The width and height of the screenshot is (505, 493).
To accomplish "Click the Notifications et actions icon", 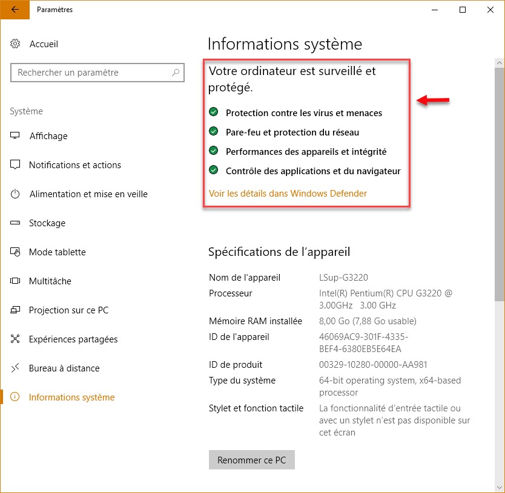I will click(x=16, y=165).
